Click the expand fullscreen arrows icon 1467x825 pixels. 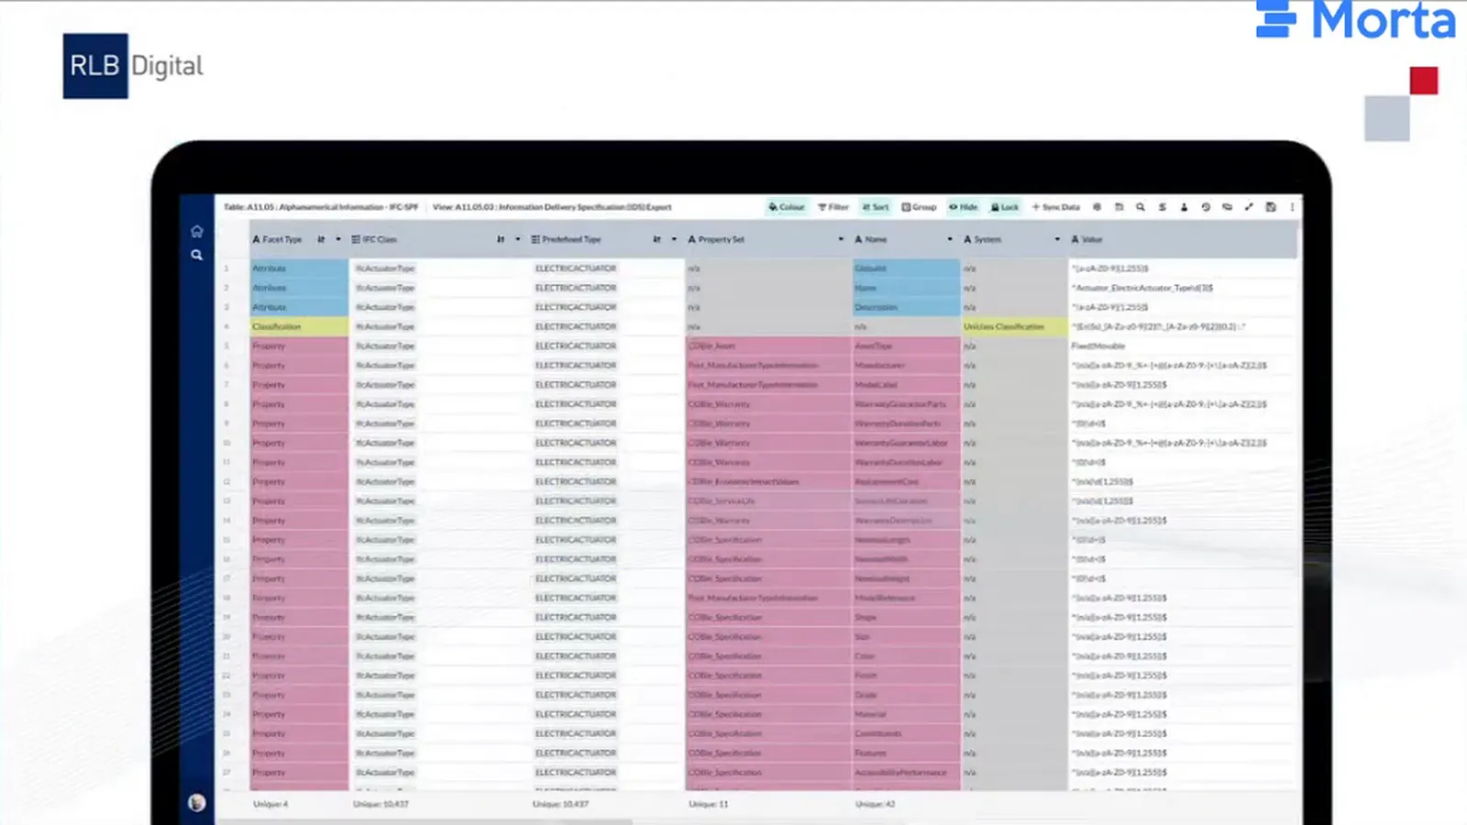[1249, 207]
